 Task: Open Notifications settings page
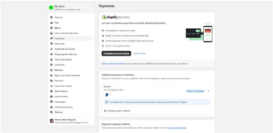tap(71, 91)
